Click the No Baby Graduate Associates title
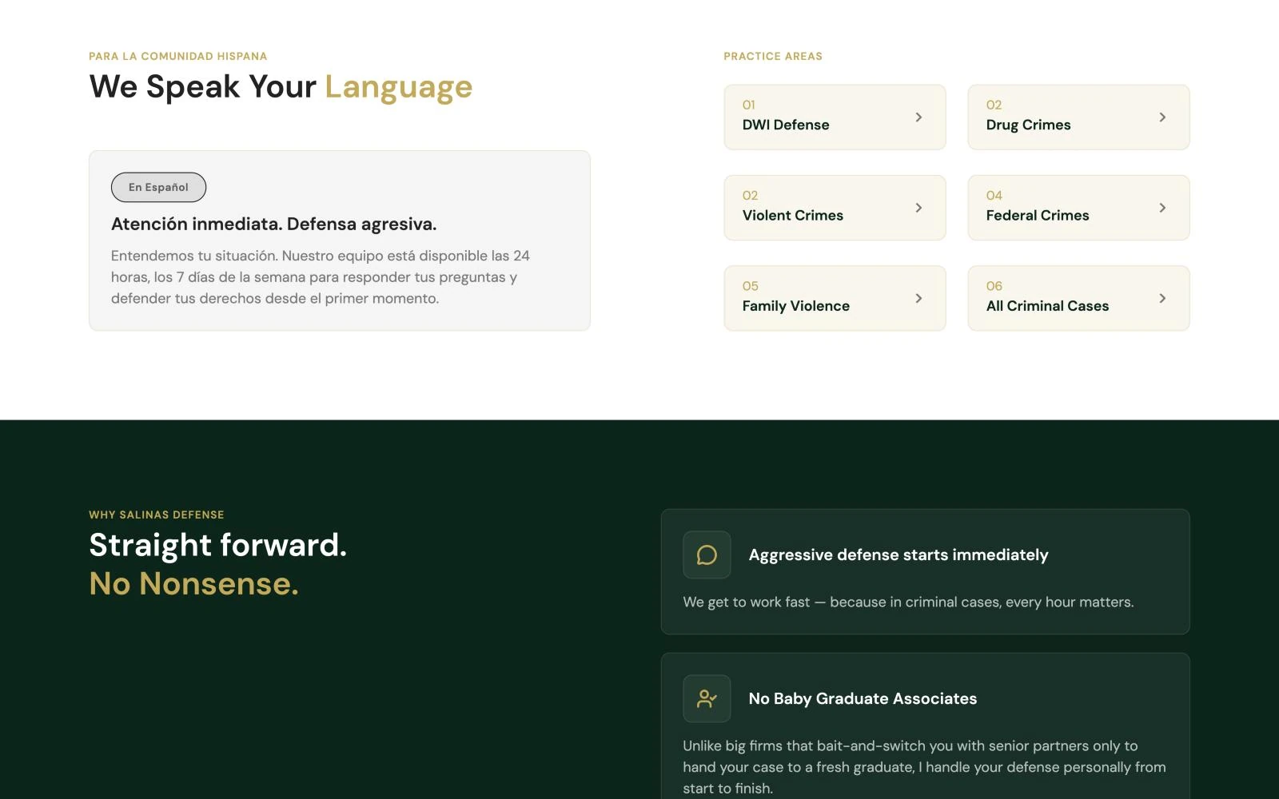Viewport: 1279px width, 799px height. (863, 698)
